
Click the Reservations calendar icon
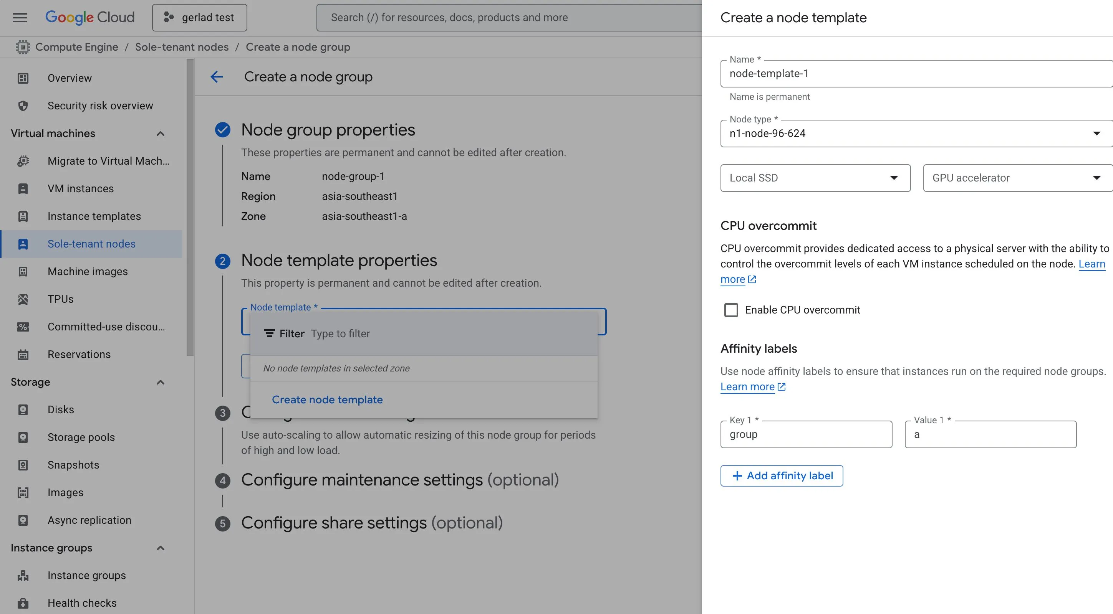tap(23, 355)
